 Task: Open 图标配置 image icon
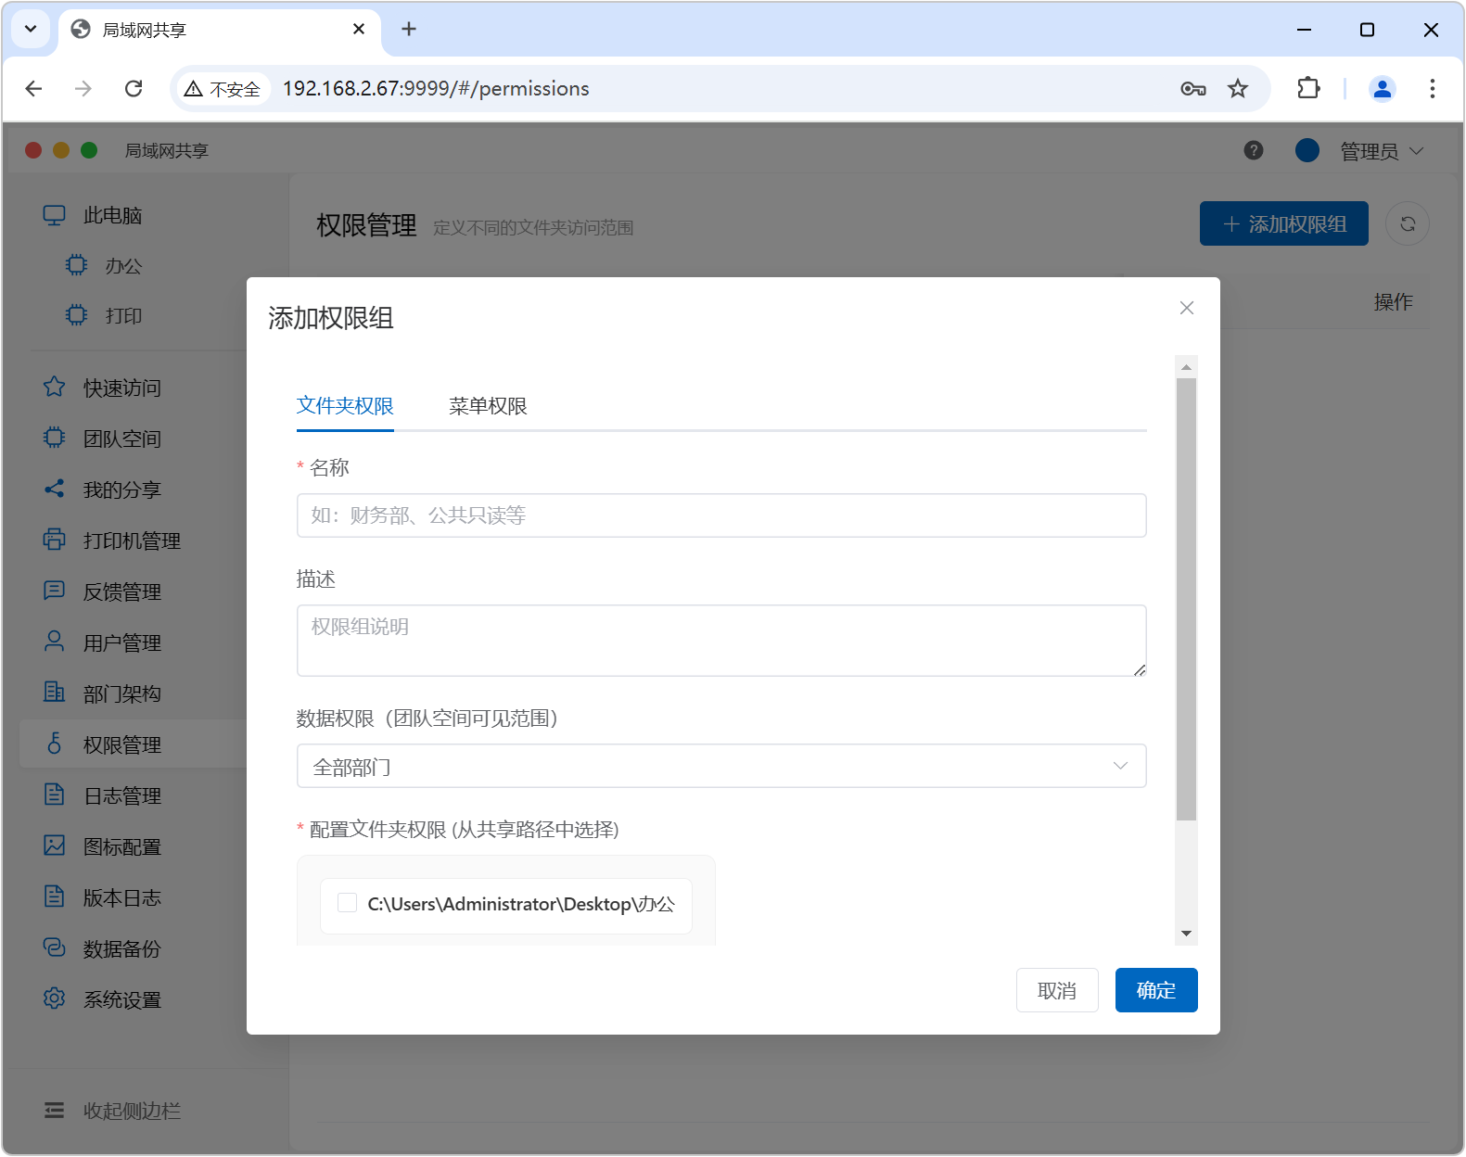coord(55,845)
